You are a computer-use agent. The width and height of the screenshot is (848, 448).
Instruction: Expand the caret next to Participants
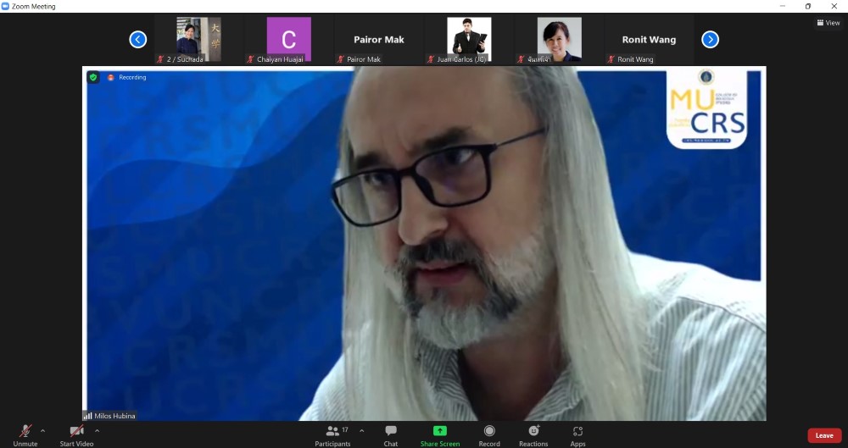point(361,430)
